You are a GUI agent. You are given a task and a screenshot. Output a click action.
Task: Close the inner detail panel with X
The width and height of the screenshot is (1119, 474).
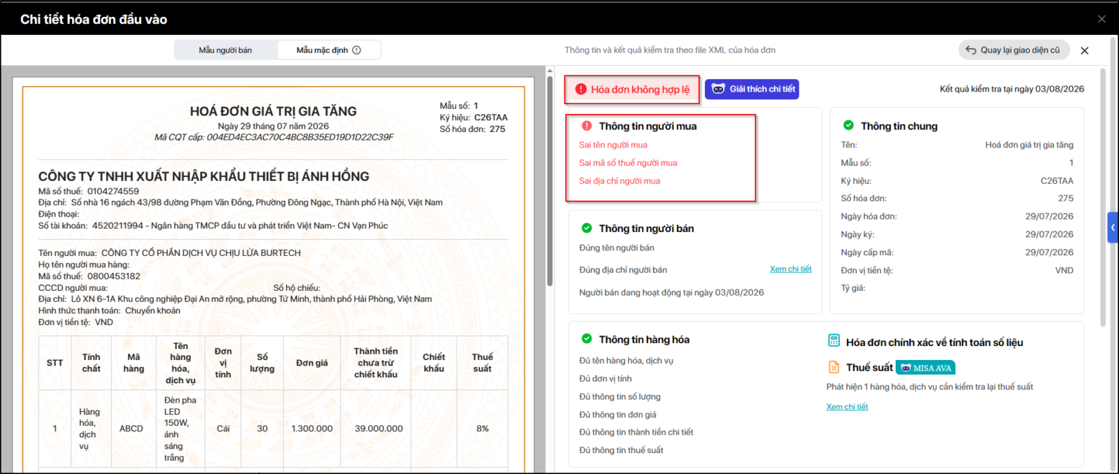1085,50
